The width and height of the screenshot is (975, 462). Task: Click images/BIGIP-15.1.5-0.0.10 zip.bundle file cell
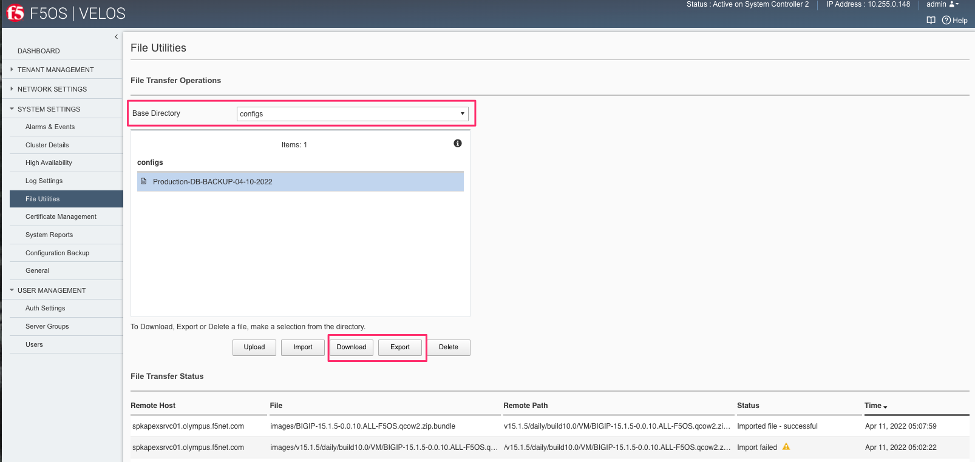coord(363,426)
